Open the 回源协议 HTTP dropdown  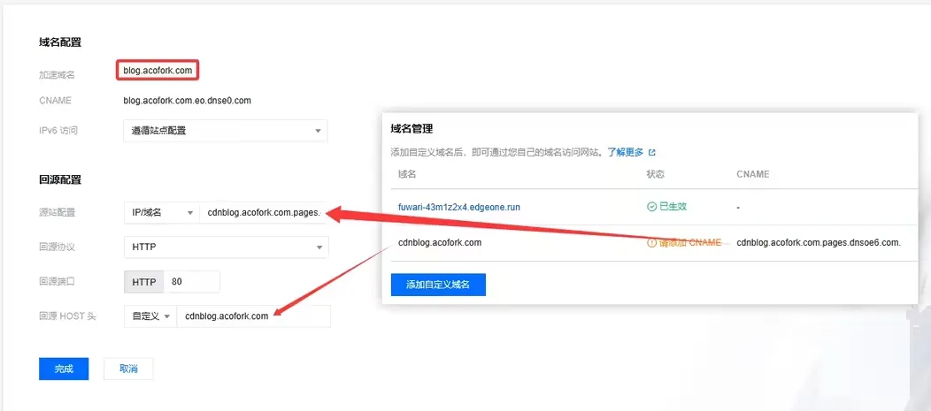pos(225,247)
